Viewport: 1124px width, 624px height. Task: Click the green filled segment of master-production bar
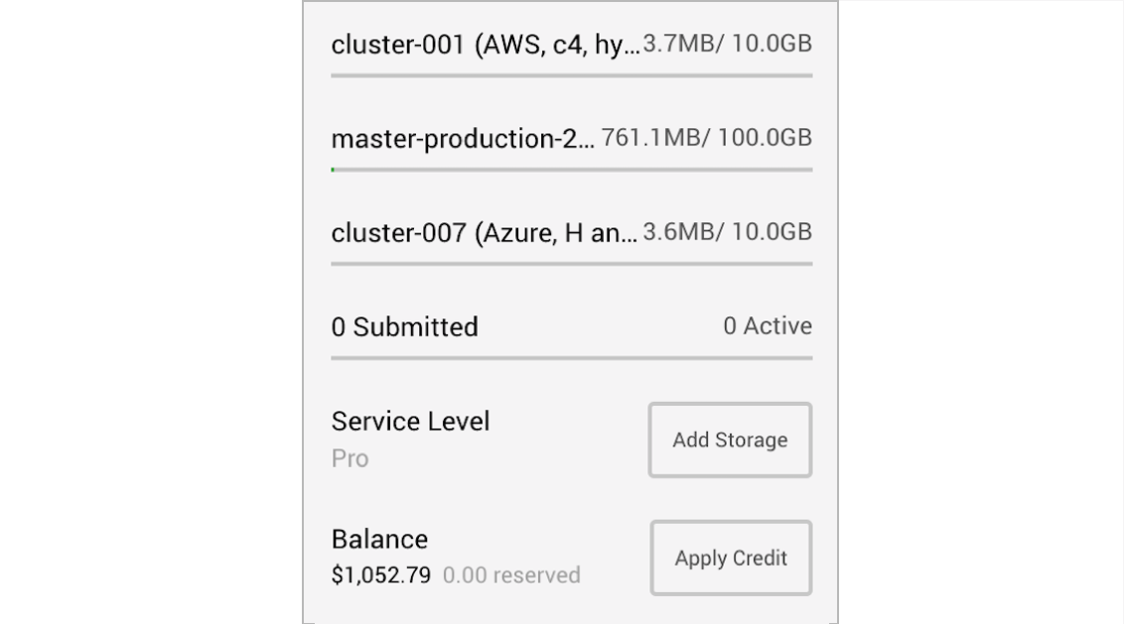pyautogui.click(x=333, y=170)
